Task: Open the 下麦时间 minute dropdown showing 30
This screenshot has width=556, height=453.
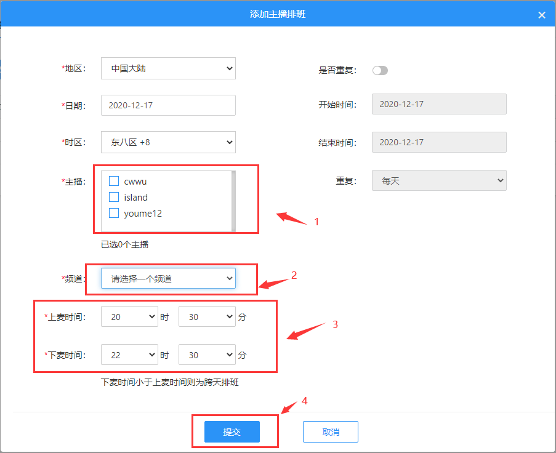Action: tap(207, 355)
